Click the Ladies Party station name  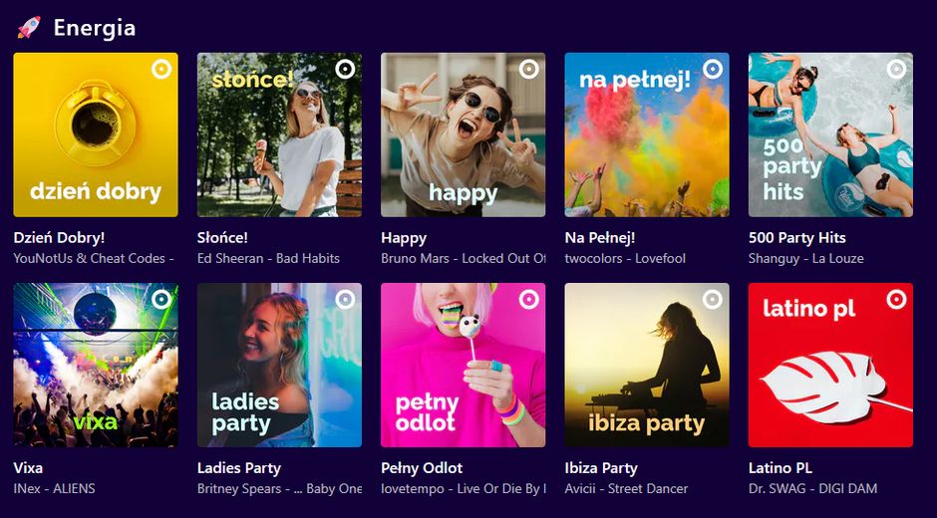239,468
